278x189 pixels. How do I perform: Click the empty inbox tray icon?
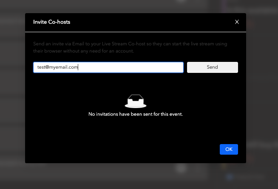tap(136, 101)
